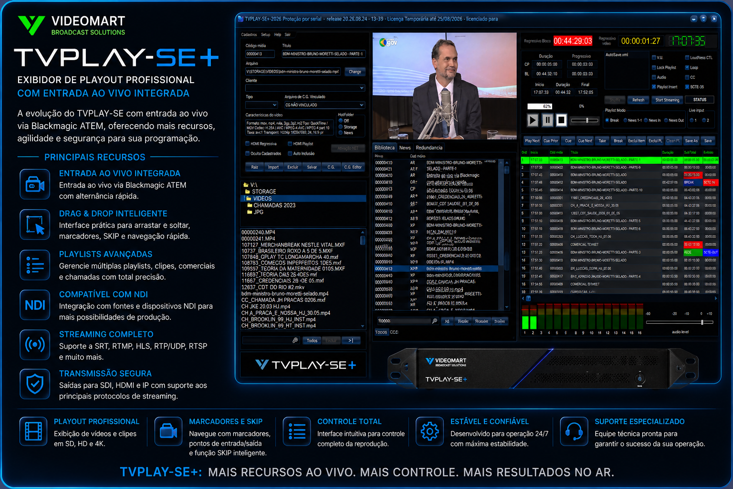
Task: Click the Código mídia input field
Action: (x=260, y=54)
